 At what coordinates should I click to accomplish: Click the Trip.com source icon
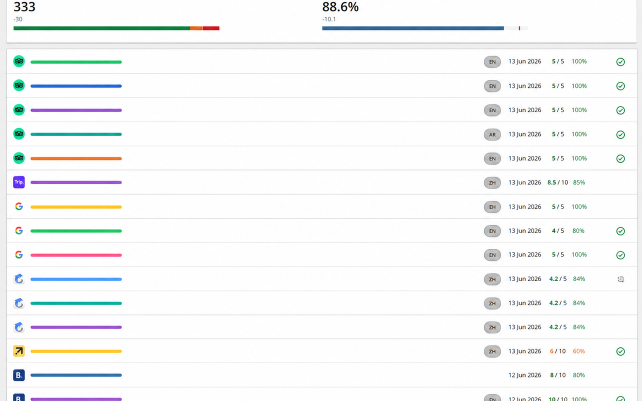coord(19,182)
